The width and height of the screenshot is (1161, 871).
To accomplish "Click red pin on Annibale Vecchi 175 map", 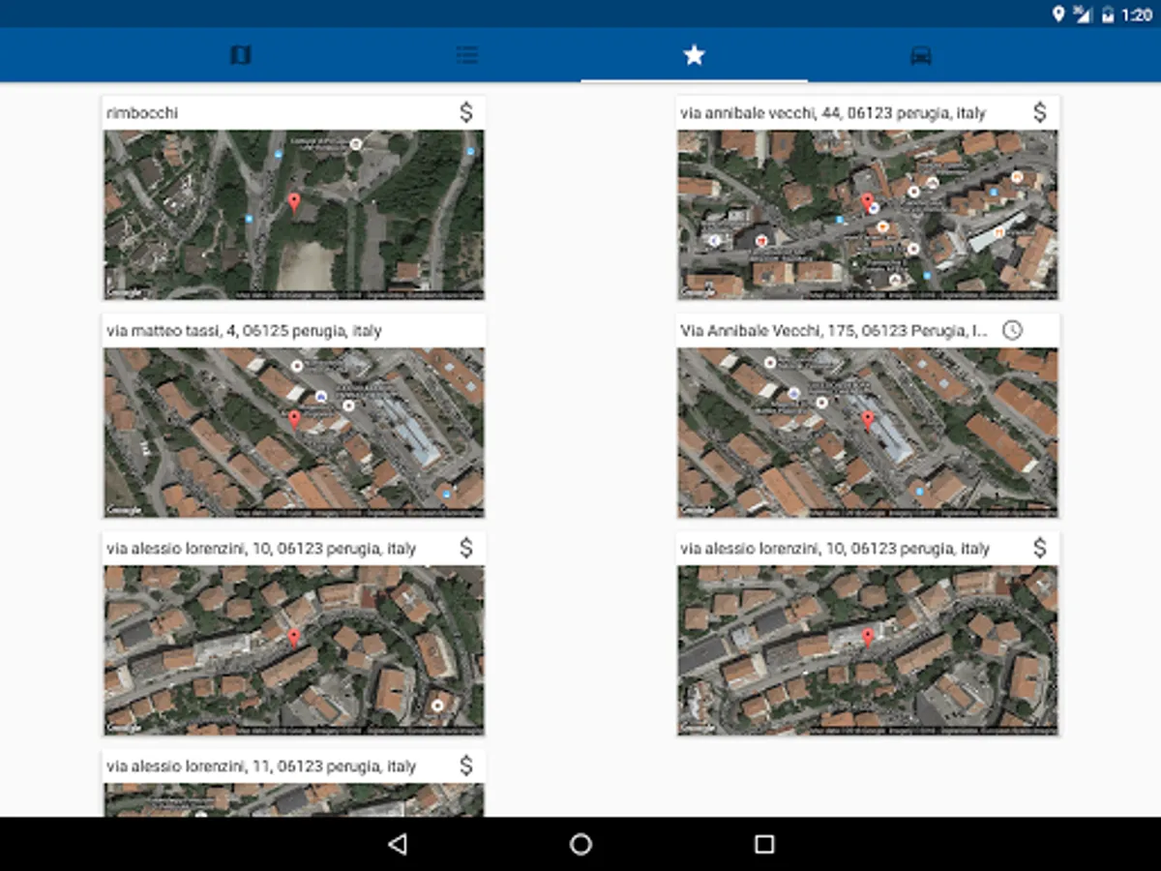I will (x=868, y=419).
